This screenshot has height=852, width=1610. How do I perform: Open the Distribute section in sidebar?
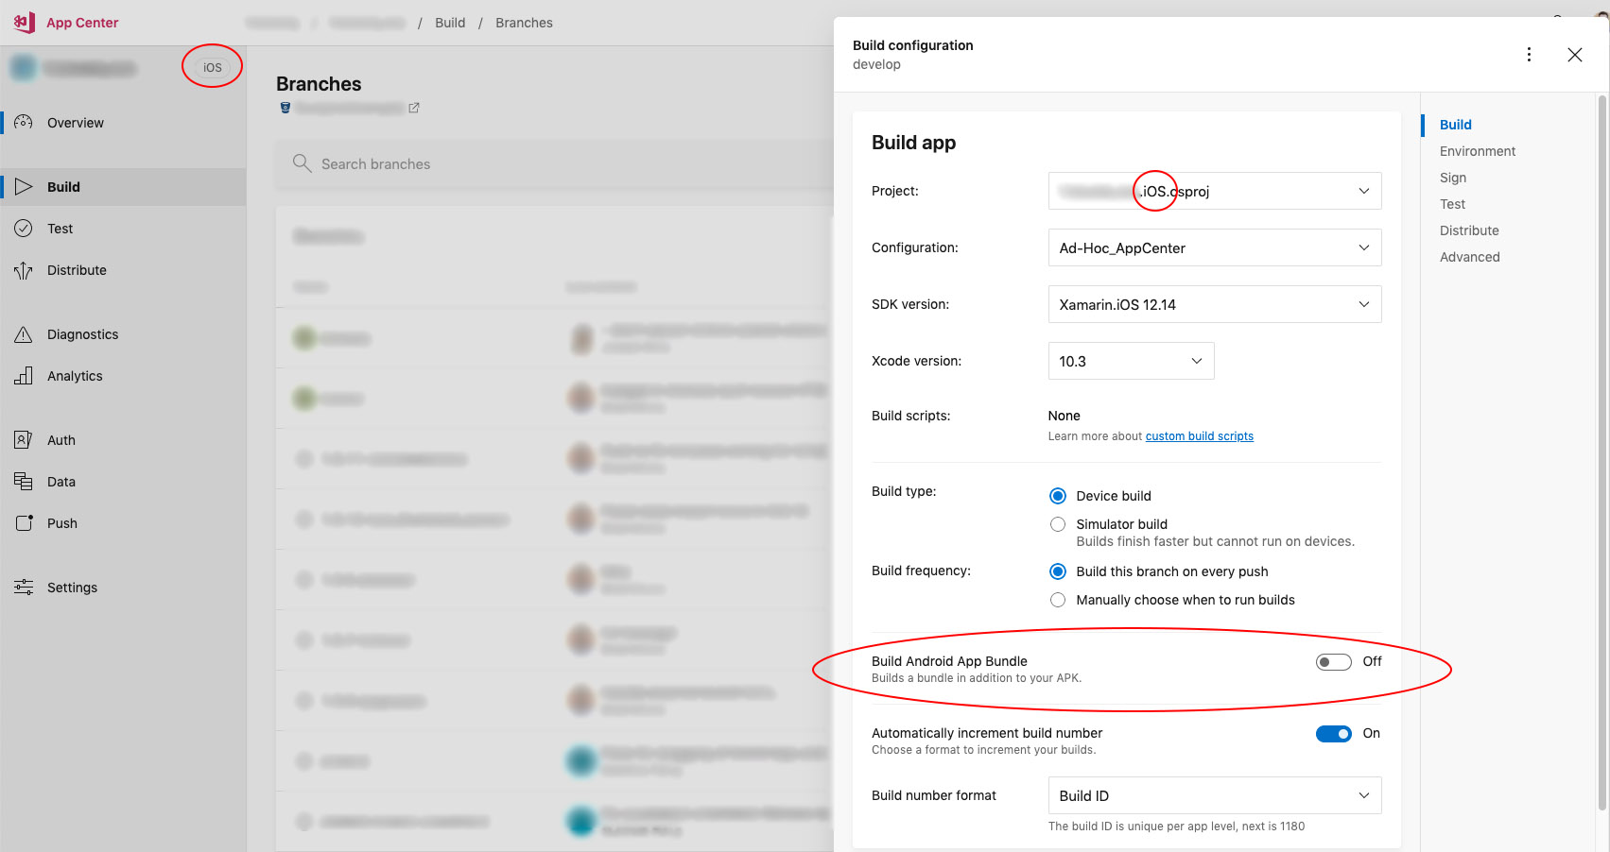click(77, 270)
